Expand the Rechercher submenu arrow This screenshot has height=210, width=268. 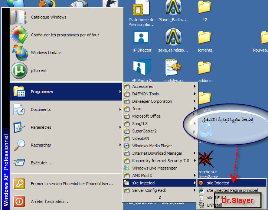click(120, 145)
